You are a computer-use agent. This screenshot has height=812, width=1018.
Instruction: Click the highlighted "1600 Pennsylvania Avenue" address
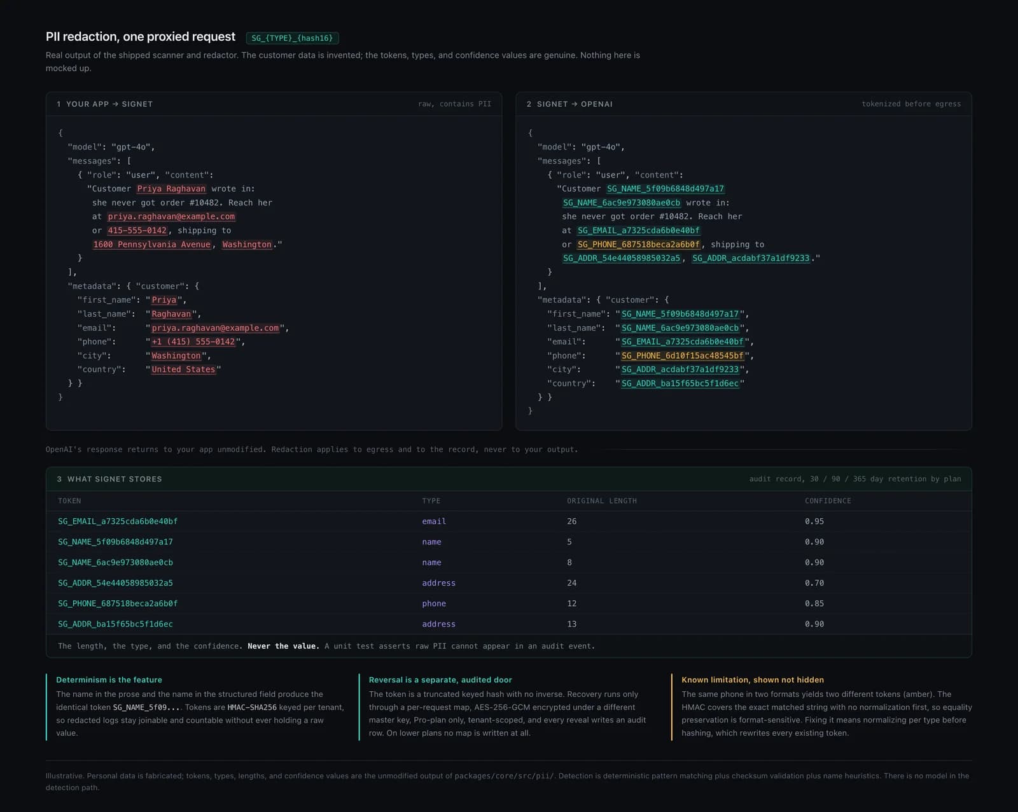tap(151, 245)
